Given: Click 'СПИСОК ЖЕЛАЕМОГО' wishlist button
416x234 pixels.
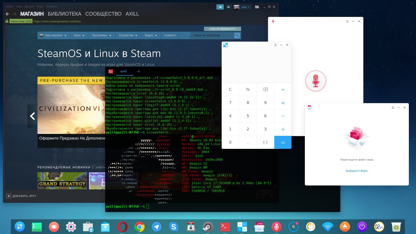Looking at the screenshot, I should [x=222, y=29].
